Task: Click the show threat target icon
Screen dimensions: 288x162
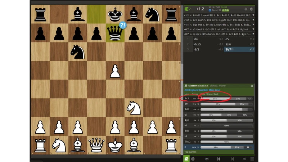Action: (x=246, y=9)
